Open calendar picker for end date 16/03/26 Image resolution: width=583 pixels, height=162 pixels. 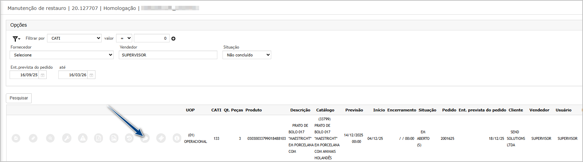pyautogui.click(x=91, y=75)
